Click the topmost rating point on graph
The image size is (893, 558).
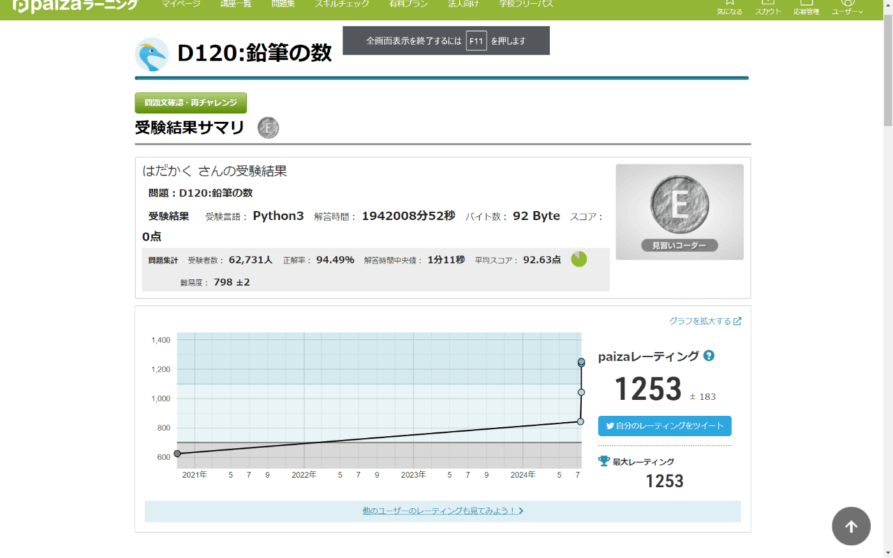(581, 362)
